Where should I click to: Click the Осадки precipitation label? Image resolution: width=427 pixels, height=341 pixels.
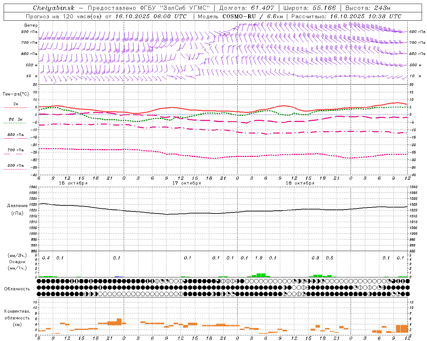[x=17, y=262]
